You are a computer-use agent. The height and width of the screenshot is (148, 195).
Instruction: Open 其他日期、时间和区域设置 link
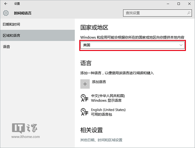pyautogui.click(x=101, y=140)
